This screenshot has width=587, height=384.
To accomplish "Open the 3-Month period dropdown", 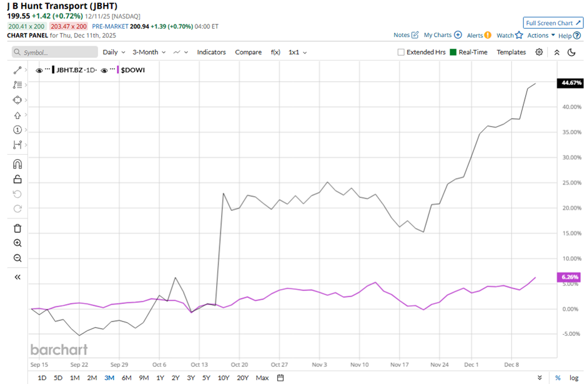I will click(149, 52).
